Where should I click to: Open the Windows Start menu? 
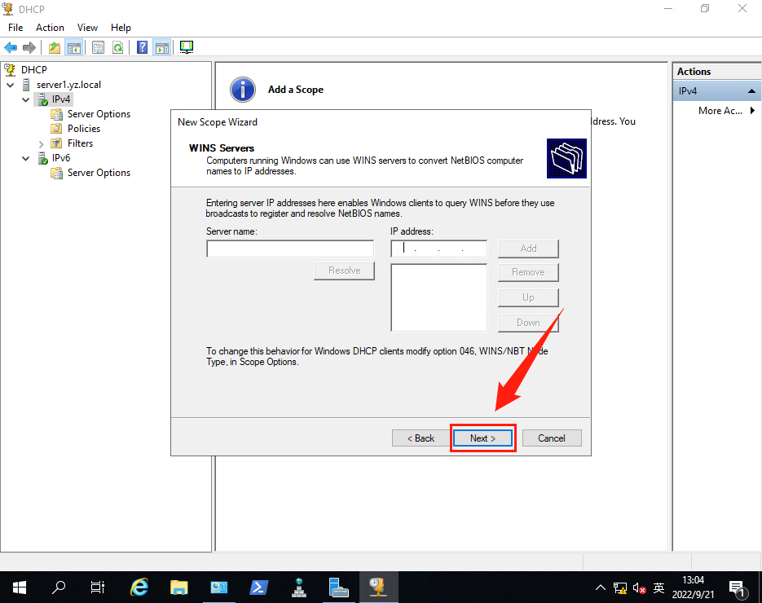(x=20, y=588)
